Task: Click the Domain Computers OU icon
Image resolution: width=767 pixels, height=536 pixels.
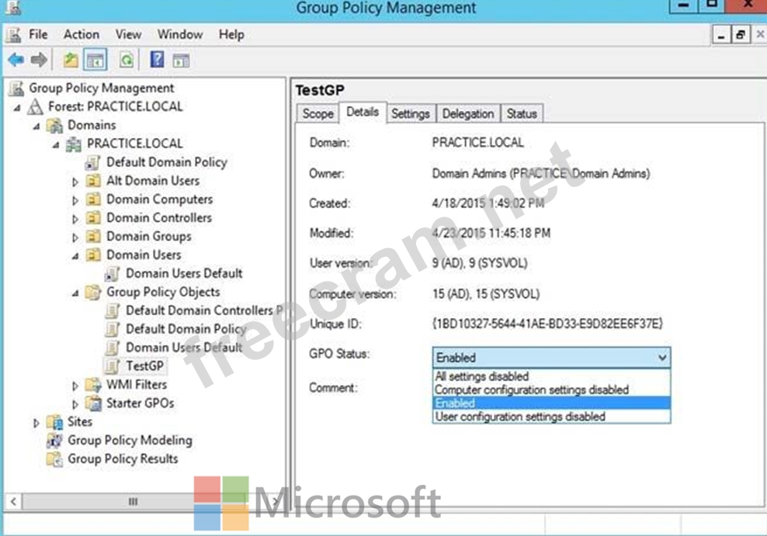Action: point(93,199)
